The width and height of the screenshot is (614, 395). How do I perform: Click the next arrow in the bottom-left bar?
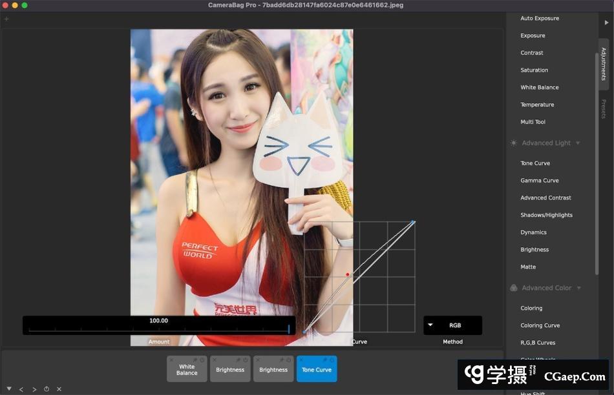(x=34, y=389)
